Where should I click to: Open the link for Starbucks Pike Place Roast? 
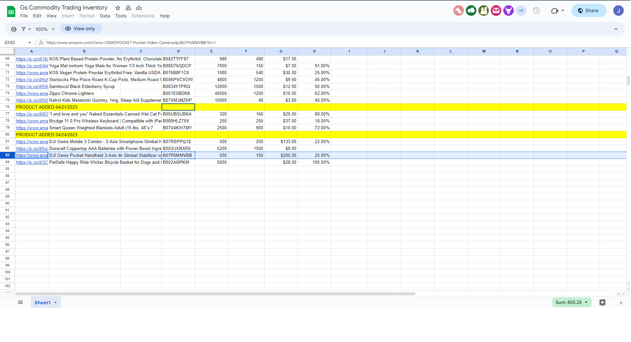(x=32, y=80)
